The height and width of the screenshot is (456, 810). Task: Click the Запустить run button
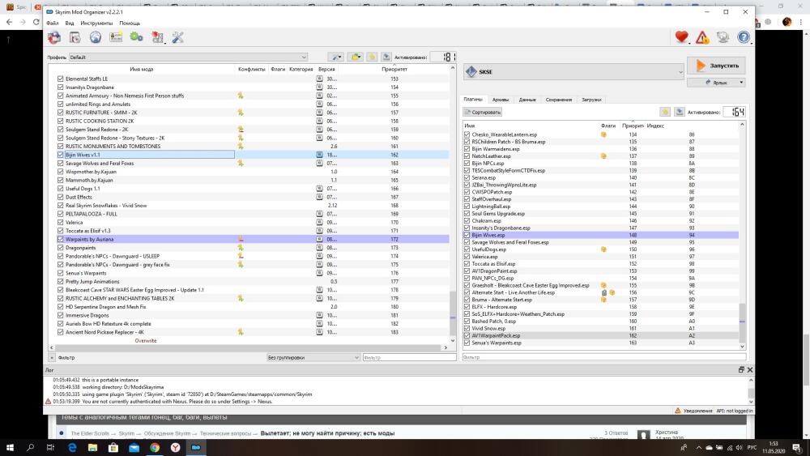coord(716,66)
